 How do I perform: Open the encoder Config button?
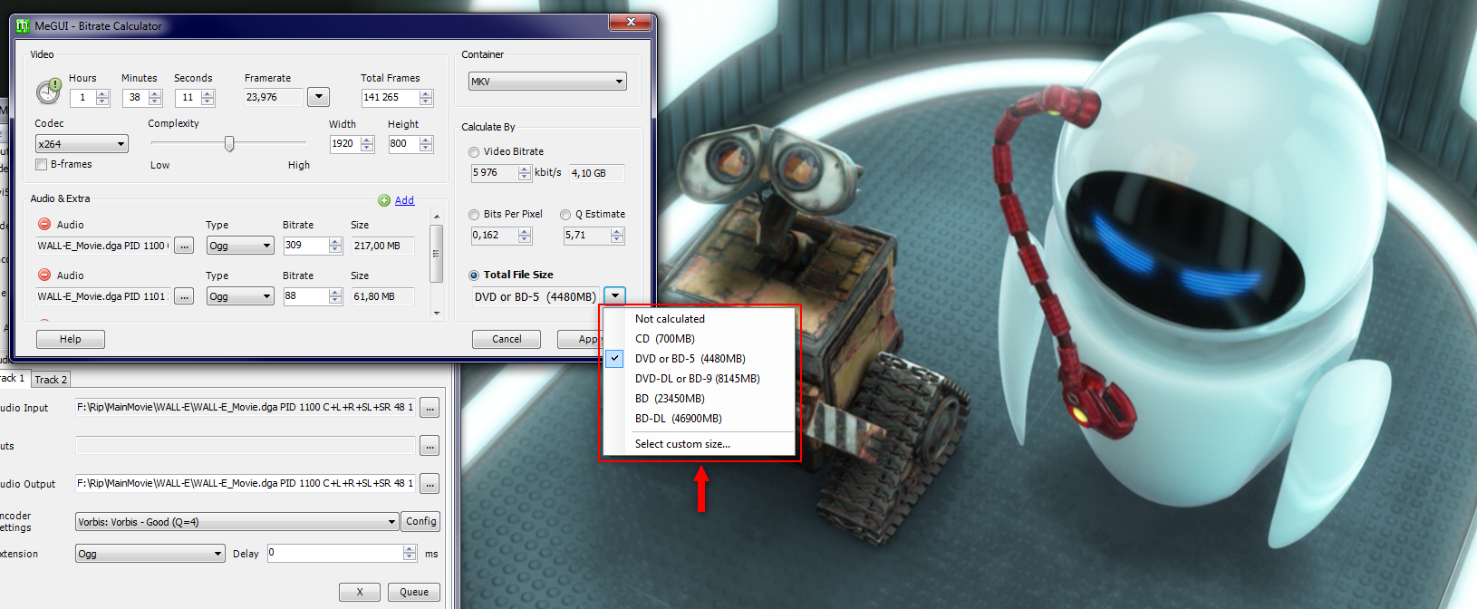tap(421, 521)
